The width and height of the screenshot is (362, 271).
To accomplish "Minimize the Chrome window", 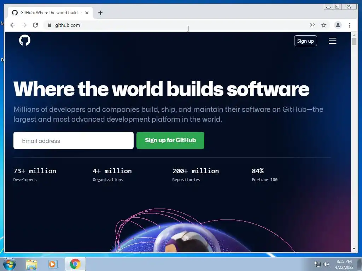I will 328,7.
